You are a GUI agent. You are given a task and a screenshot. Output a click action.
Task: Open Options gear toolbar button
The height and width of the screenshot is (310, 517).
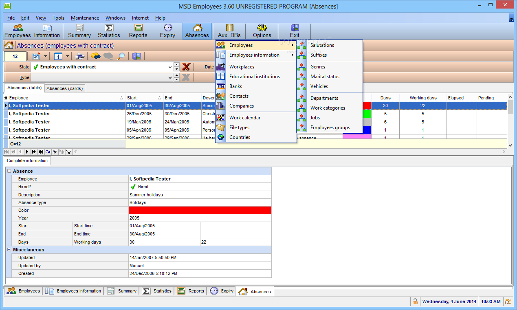[x=262, y=31]
